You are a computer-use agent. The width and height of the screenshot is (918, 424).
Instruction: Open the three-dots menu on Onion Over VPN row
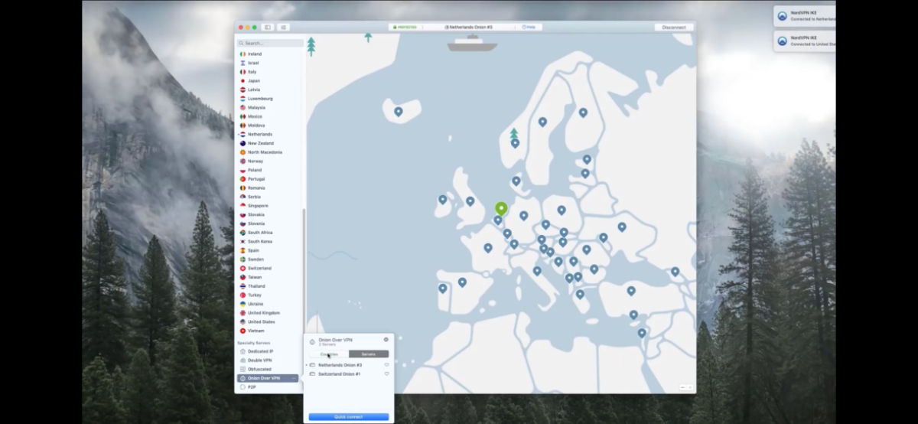[x=294, y=378]
